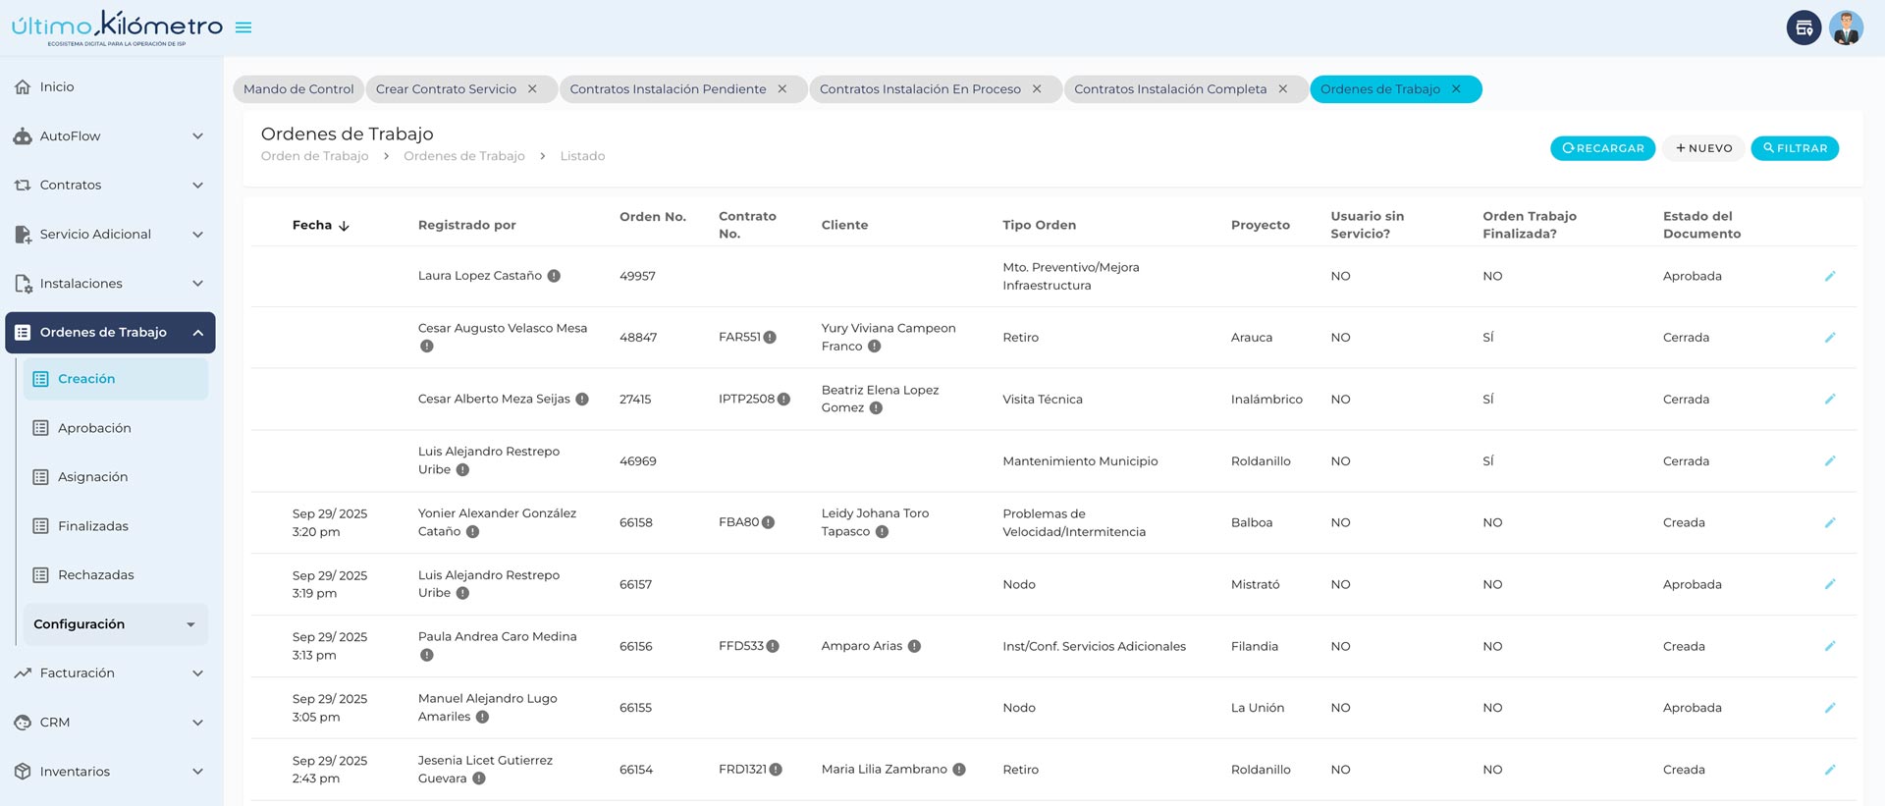This screenshot has width=1885, height=806.
Task: Edit order 49957 with pencil icon
Action: tap(1829, 277)
